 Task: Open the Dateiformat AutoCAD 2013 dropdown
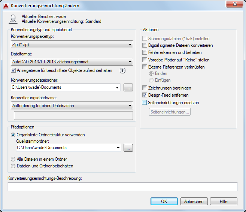(x=72, y=62)
